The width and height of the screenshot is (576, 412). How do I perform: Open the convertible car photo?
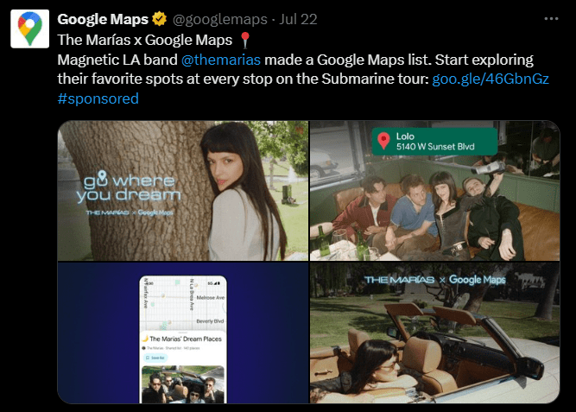tap(435, 333)
